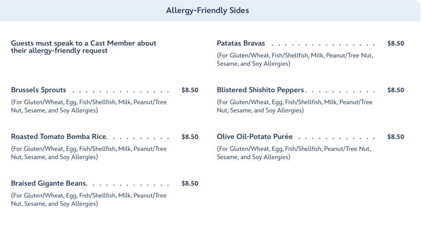This screenshot has width=422, height=225.
Task: Select Patatas Bravas allergy description
Action: pyautogui.click(x=295, y=59)
